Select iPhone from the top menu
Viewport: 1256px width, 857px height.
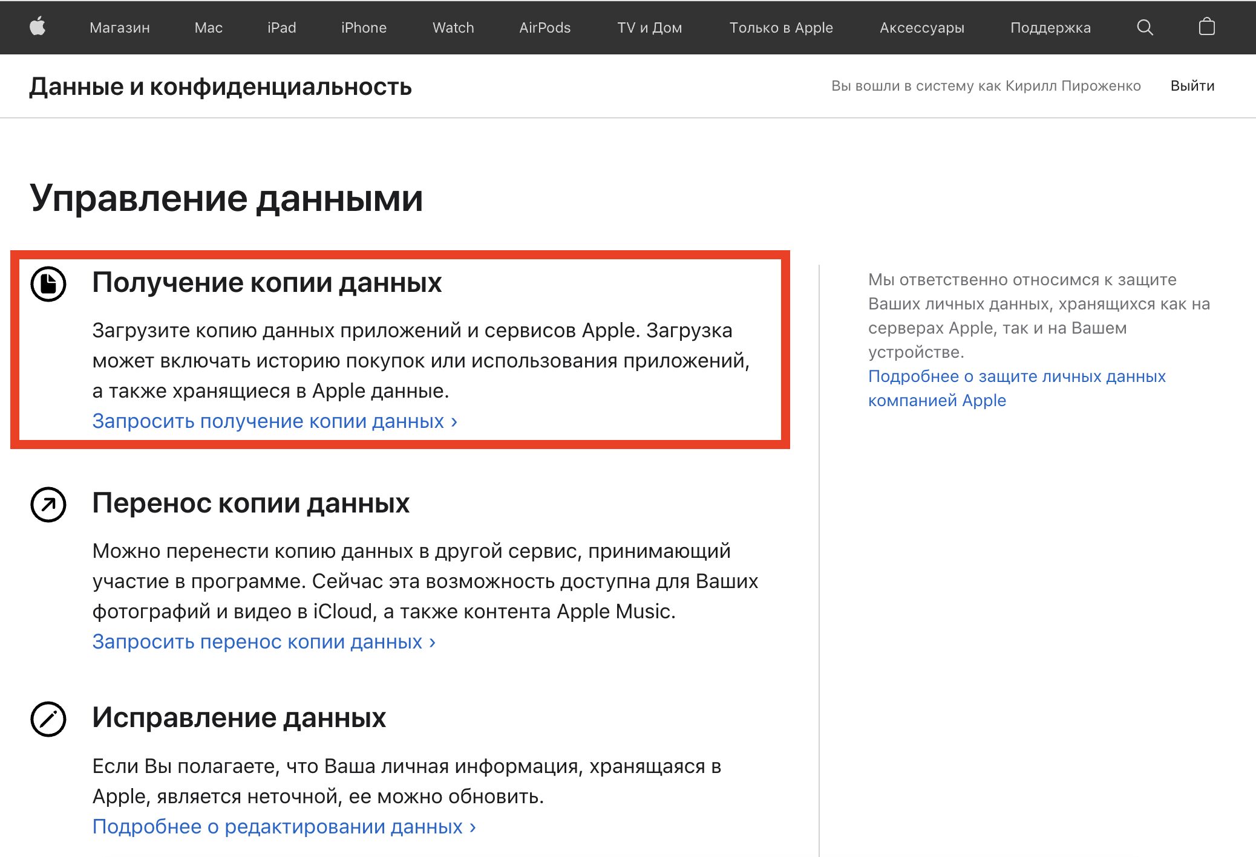click(364, 27)
